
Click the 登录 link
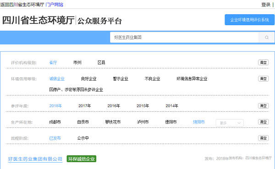(x=266, y=5)
